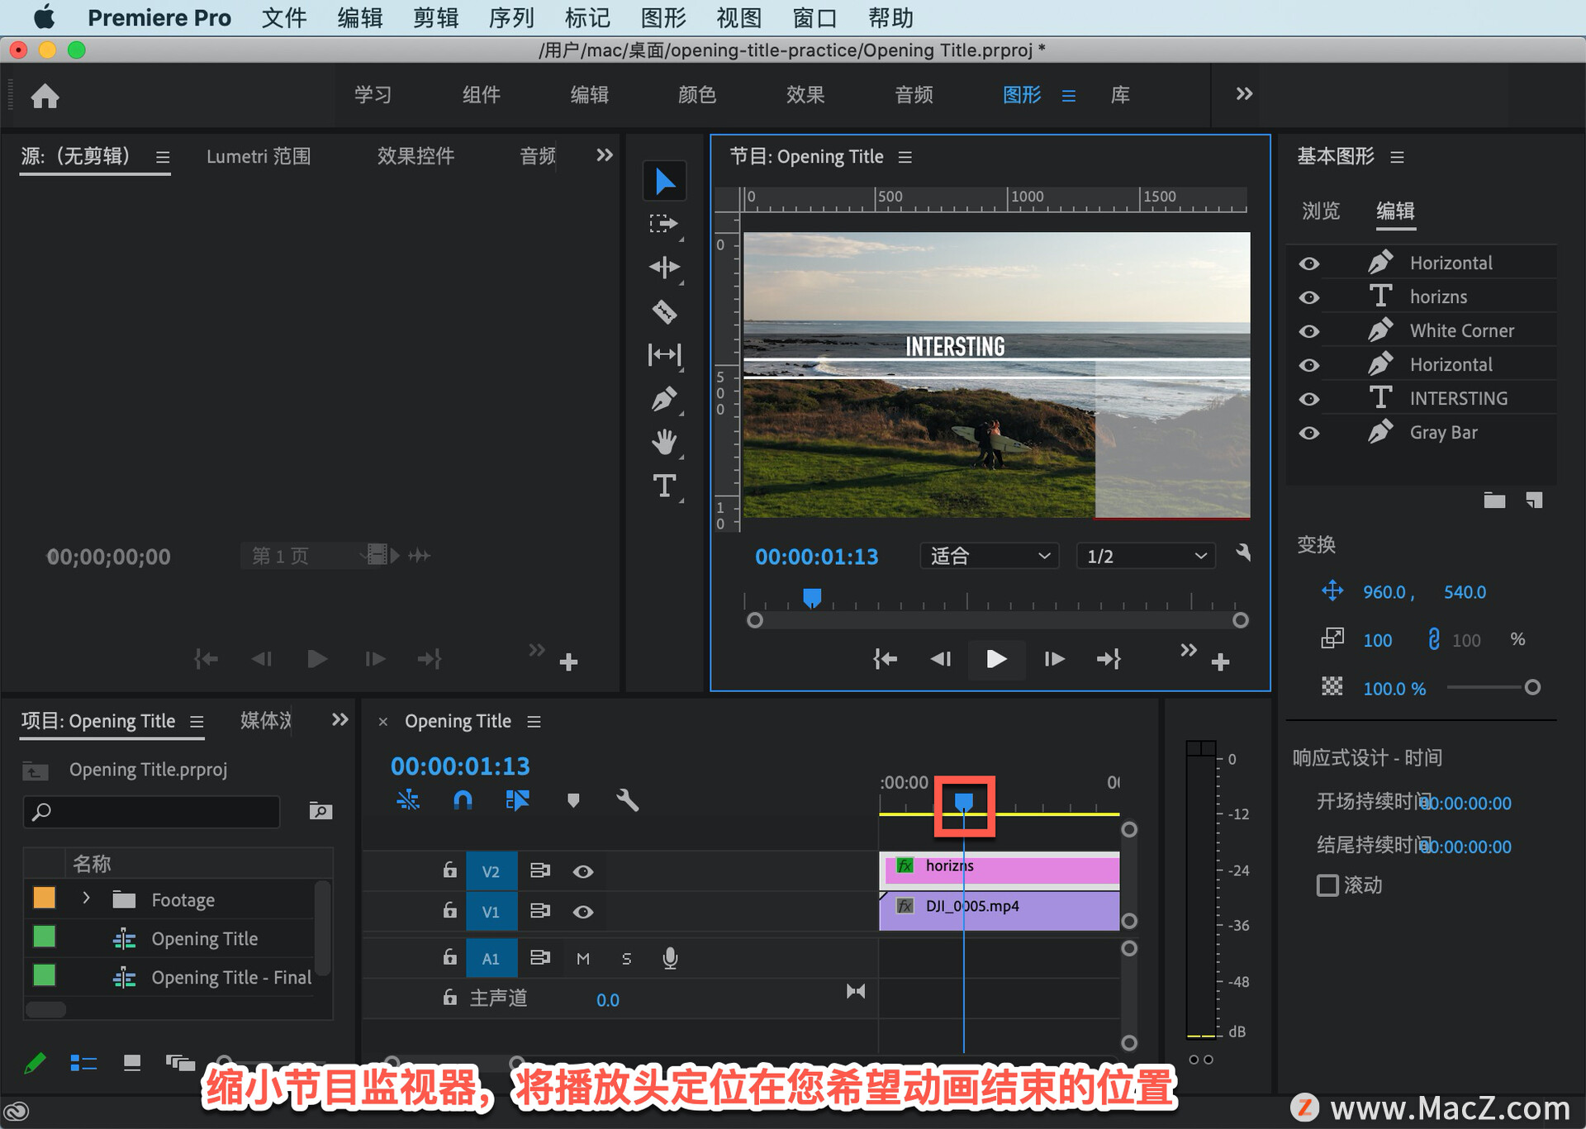Image resolution: width=1586 pixels, height=1129 pixels.
Task: Open timeline wrench settings
Action: click(627, 799)
